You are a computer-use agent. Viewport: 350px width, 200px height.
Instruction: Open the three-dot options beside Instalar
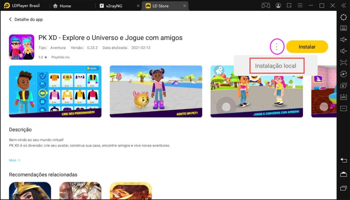point(277,47)
